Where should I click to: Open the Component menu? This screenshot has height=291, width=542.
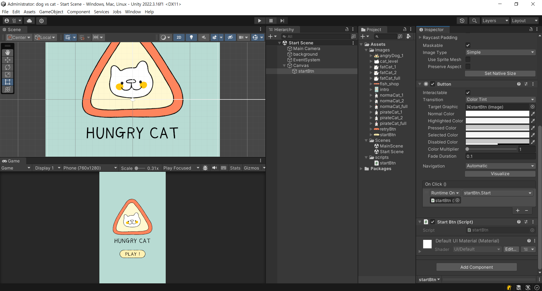(78, 12)
